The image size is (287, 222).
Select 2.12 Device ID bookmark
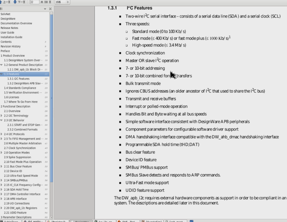click(x=13, y=171)
